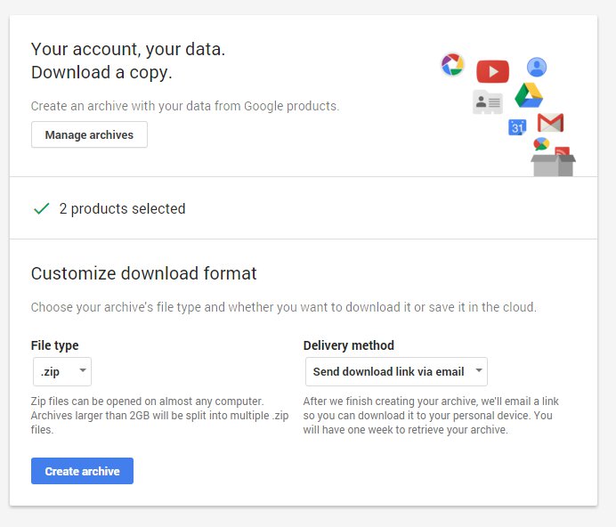The height and width of the screenshot is (527, 616).
Task: Click the gray archive box icon
Action: point(553,164)
